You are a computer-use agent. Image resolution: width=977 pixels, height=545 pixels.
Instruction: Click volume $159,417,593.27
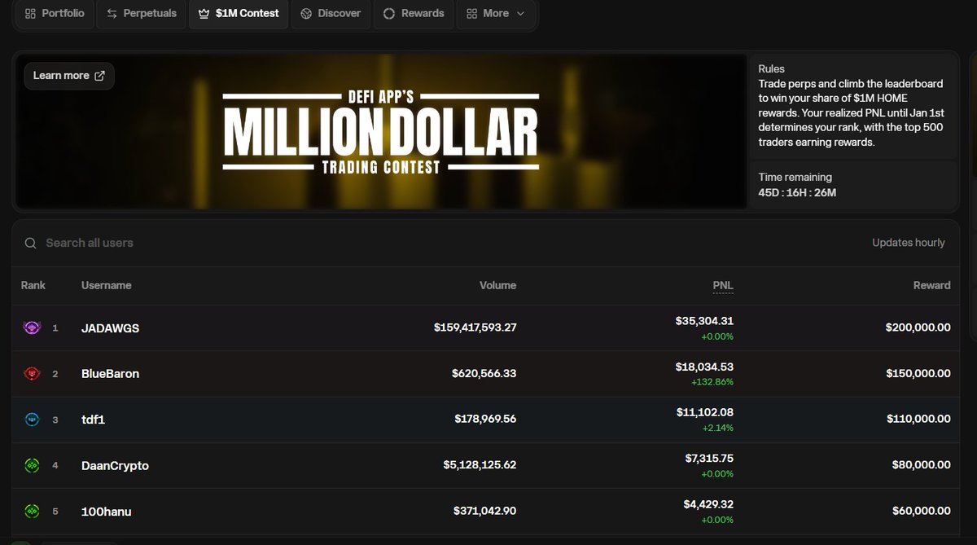tap(475, 328)
